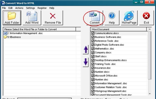Screen dimensions: 156x99
Task: Uncheck Communications.docx
Action: pyautogui.click(x=93, y=33)
